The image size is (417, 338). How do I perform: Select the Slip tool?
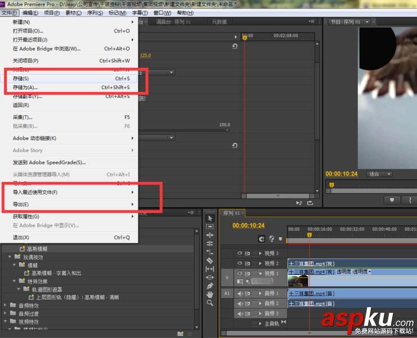[x=210, y=269]
